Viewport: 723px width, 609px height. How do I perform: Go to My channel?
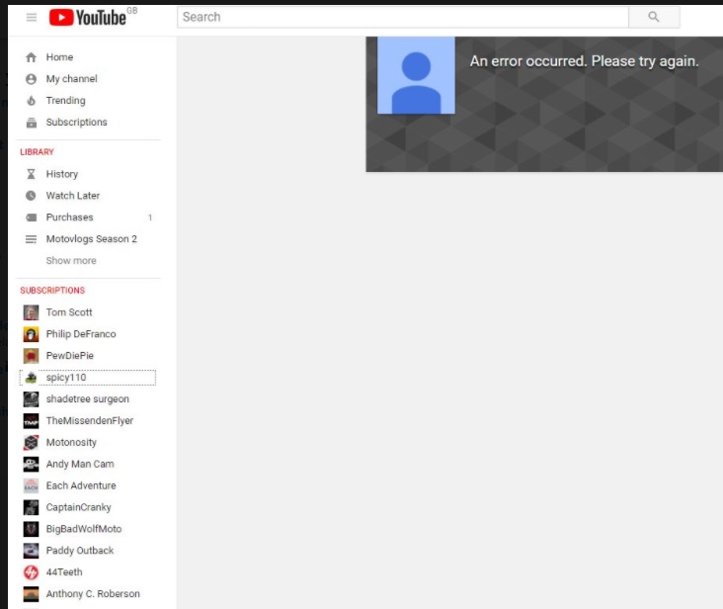pos(71,79)
